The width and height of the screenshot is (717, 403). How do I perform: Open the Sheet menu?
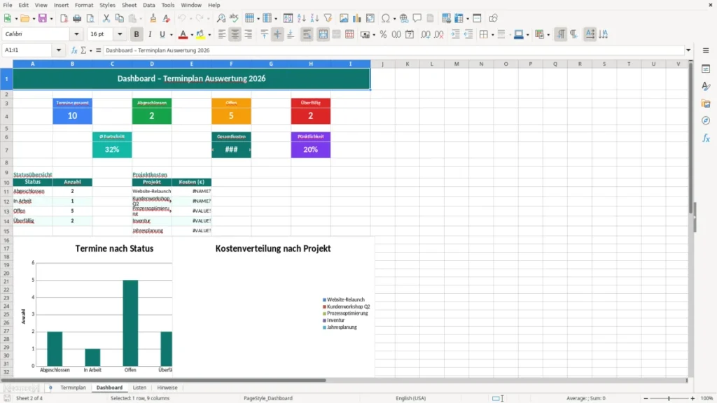pos(129,5)
